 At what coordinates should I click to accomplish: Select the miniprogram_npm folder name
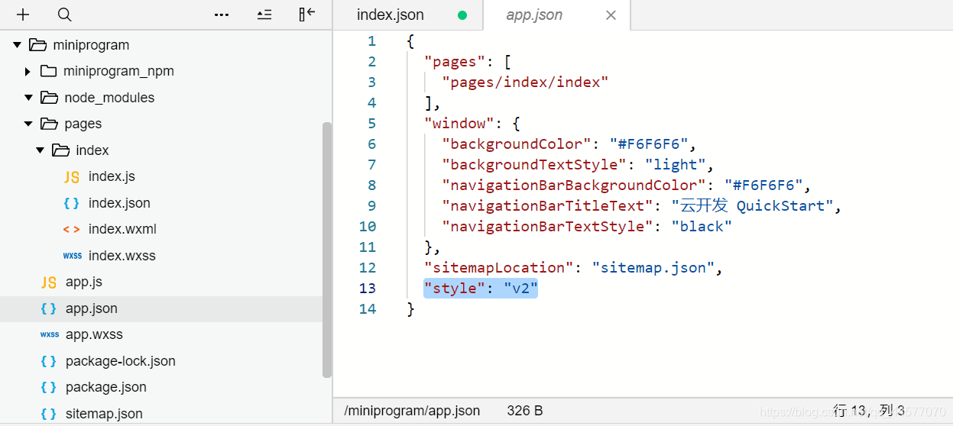tap(118, 71)
